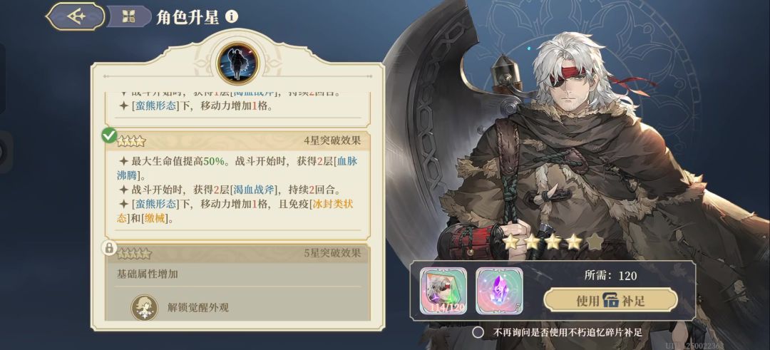Tap the empty fifth star in rating row
This screenshot has height=350, width=770.
(595, 242)
